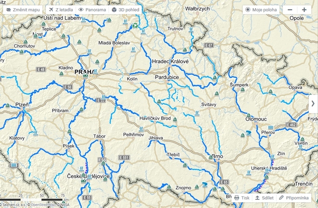This screenshot has height=208, width=318.
Task: Click the green recycling marker icon
Action: [x=135, y=25]
